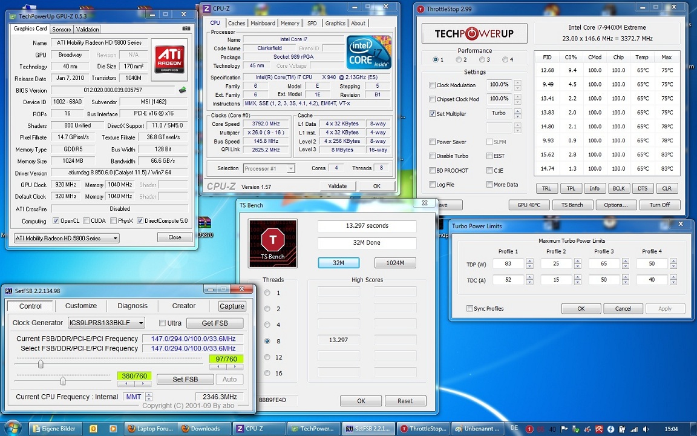Click Get FSB in SetFSB
The height and width of the screenshot is (436, 697).
215,323
